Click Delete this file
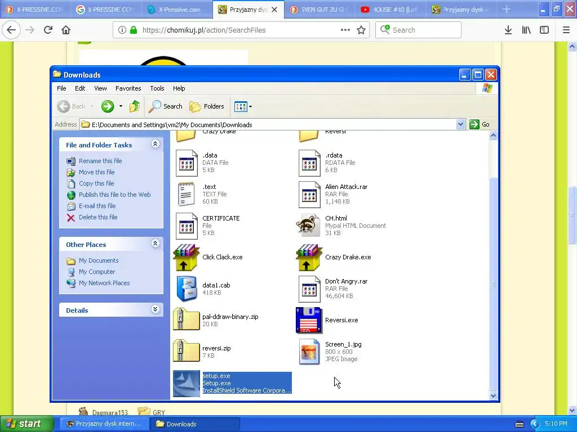 point(98,217)
